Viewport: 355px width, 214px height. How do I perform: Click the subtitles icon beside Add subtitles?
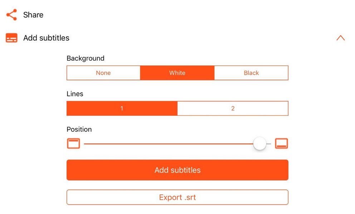click(x=11, y=38)
